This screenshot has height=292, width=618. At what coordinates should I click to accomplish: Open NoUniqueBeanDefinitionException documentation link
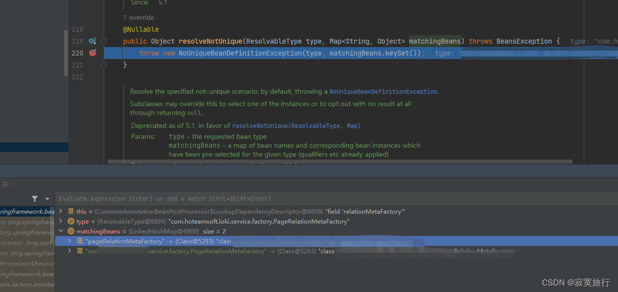point(383,91)
